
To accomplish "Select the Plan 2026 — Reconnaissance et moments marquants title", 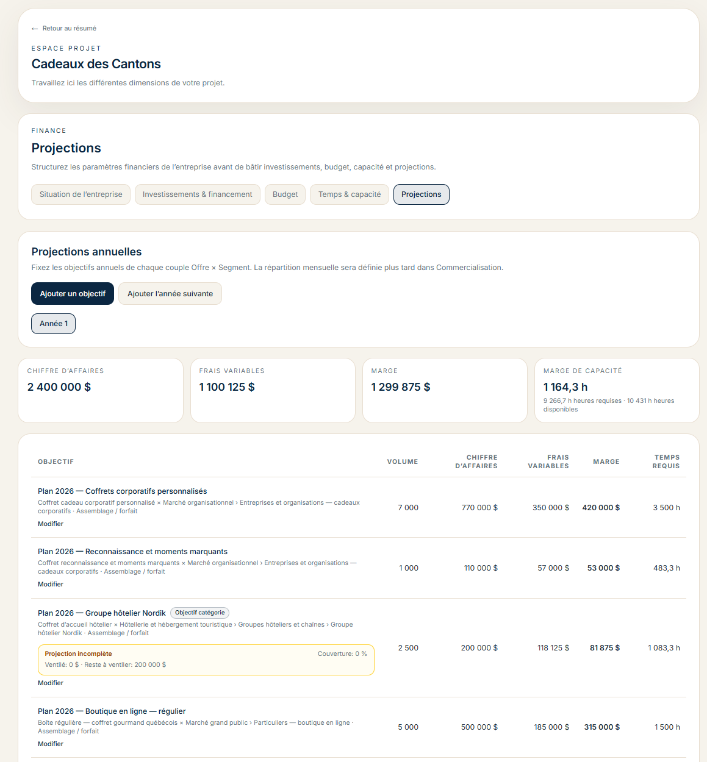I will pyautogui.click(x=132, y=552).
